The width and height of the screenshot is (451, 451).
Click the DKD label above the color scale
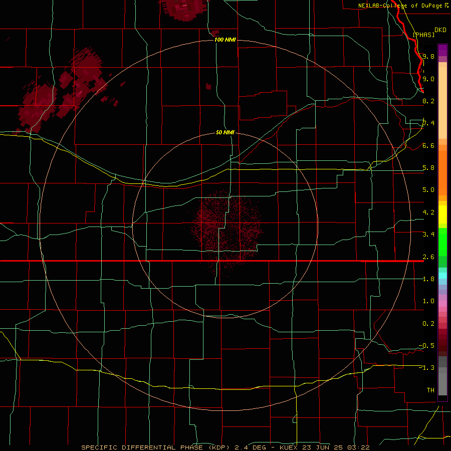click(440, 30)
